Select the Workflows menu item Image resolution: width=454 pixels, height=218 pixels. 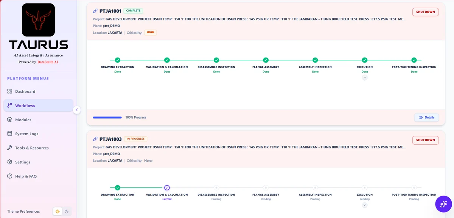38,106
